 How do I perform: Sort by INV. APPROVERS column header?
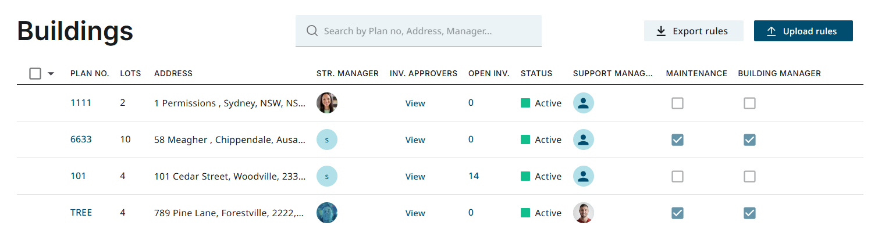pyautogui.click(x=424, y=73)
